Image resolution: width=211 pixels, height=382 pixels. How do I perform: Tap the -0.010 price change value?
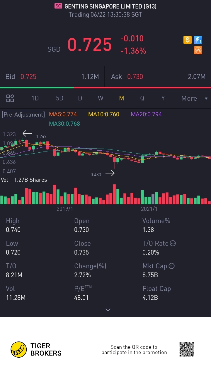(132, 38)
